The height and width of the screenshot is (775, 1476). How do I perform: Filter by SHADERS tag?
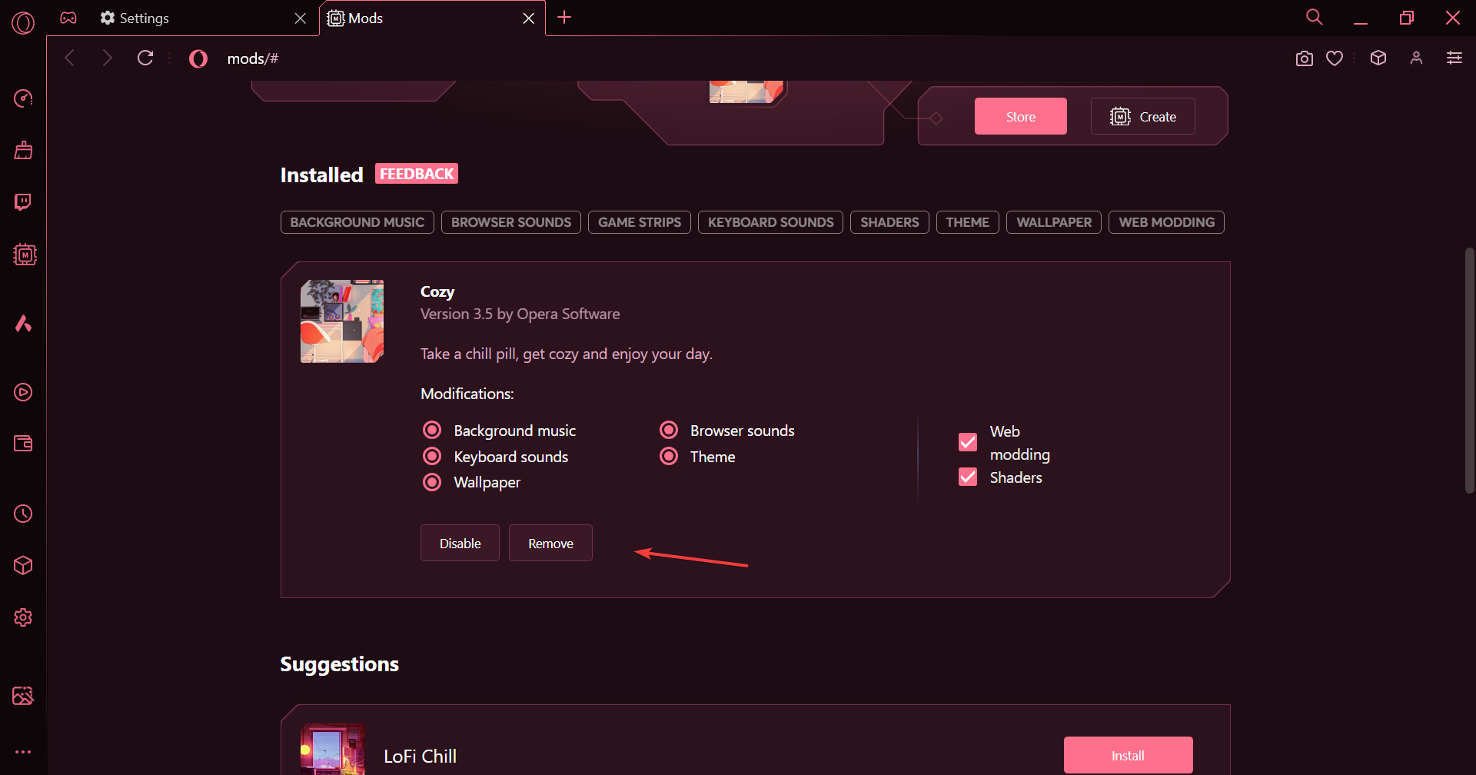tap(889, 222)
